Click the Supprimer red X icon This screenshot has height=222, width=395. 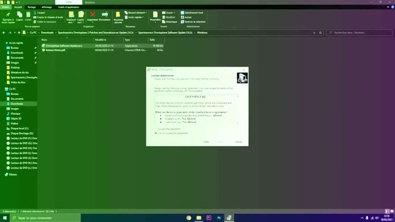93,15
